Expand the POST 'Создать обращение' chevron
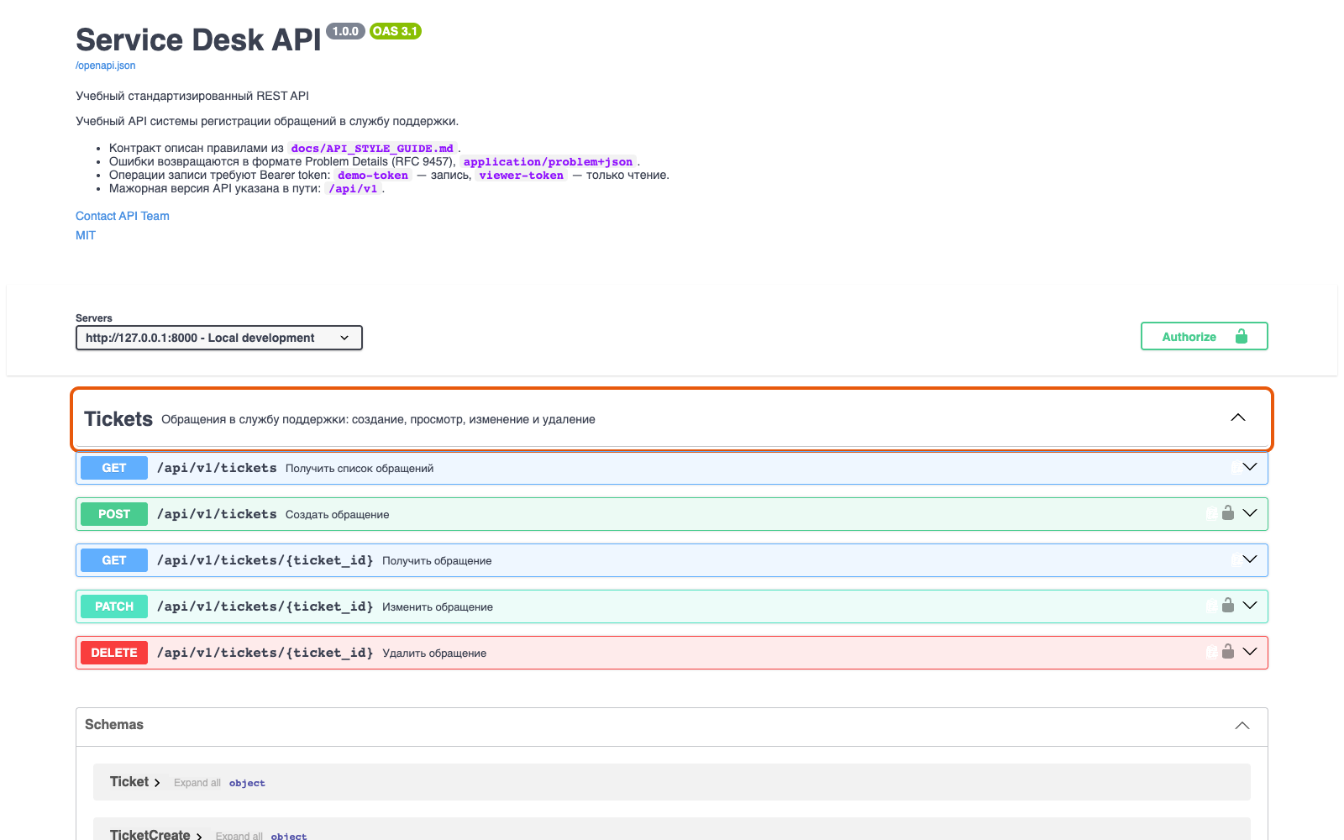 coord(1250,513)
